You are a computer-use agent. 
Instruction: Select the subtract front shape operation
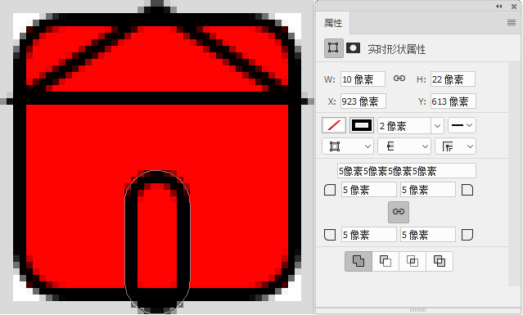point(385,261)
